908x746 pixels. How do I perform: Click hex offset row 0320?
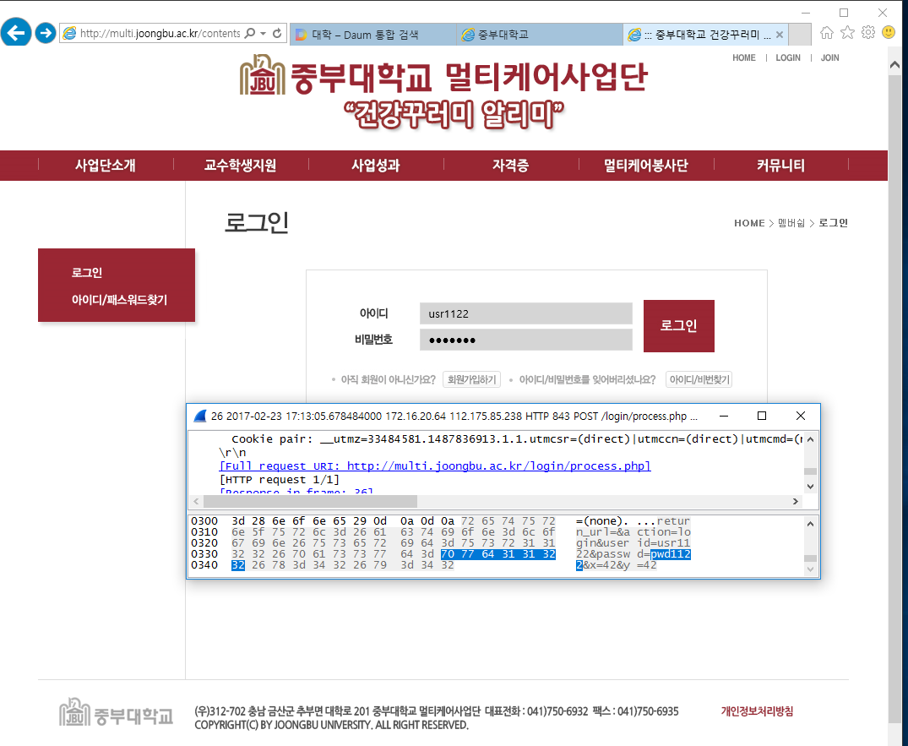pyautogui.click(x=204, y=543)
